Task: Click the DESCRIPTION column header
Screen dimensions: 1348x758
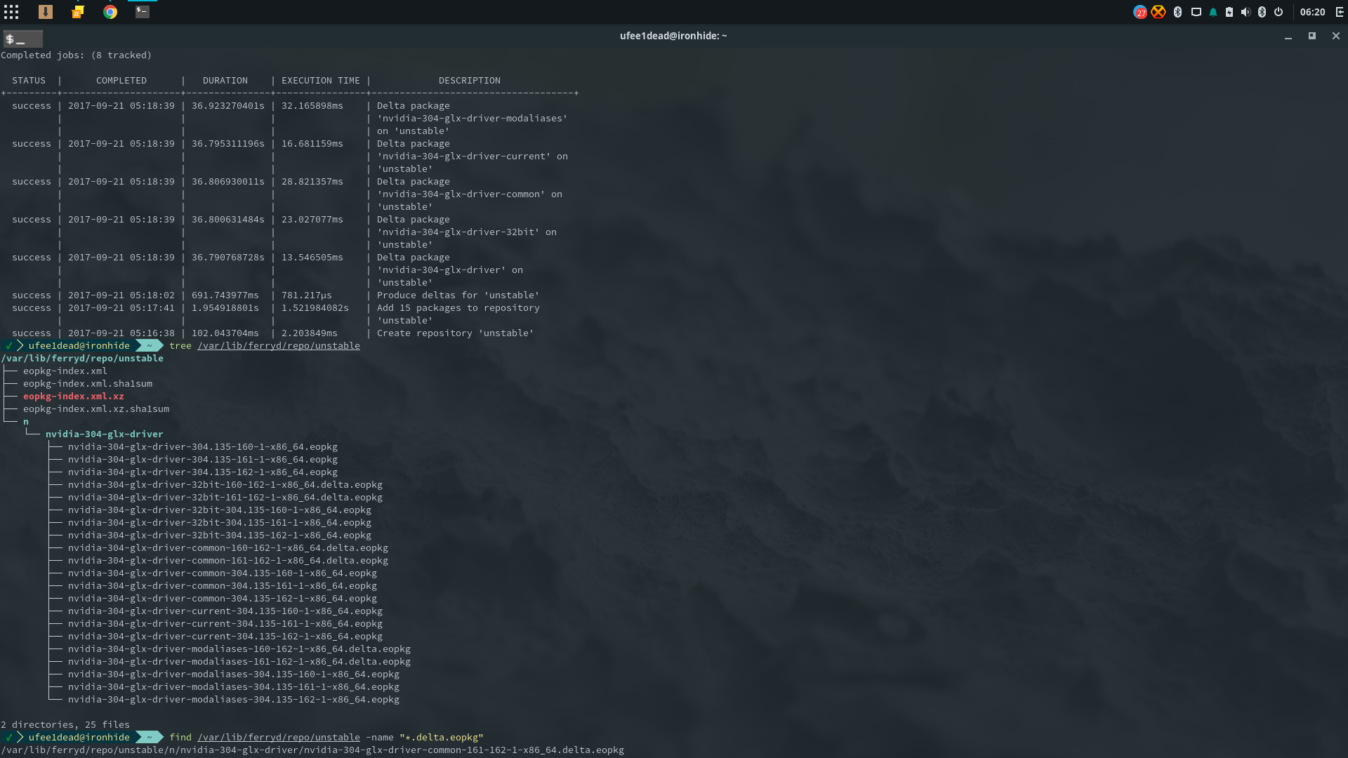Action: pos(470,81)
